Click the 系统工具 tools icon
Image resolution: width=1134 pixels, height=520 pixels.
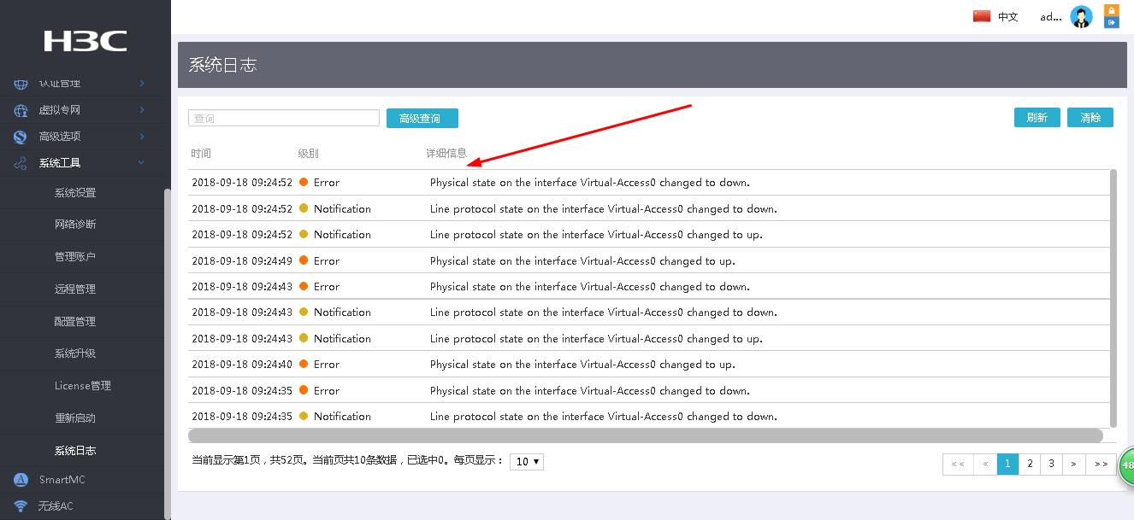pos(21,163)
